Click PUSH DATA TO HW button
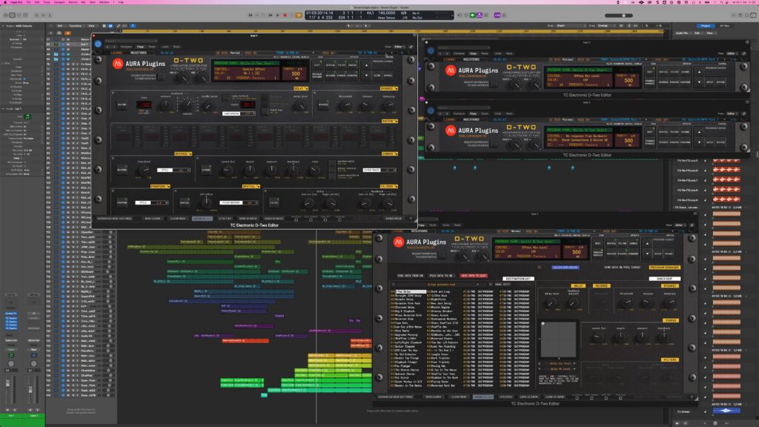 441,276
